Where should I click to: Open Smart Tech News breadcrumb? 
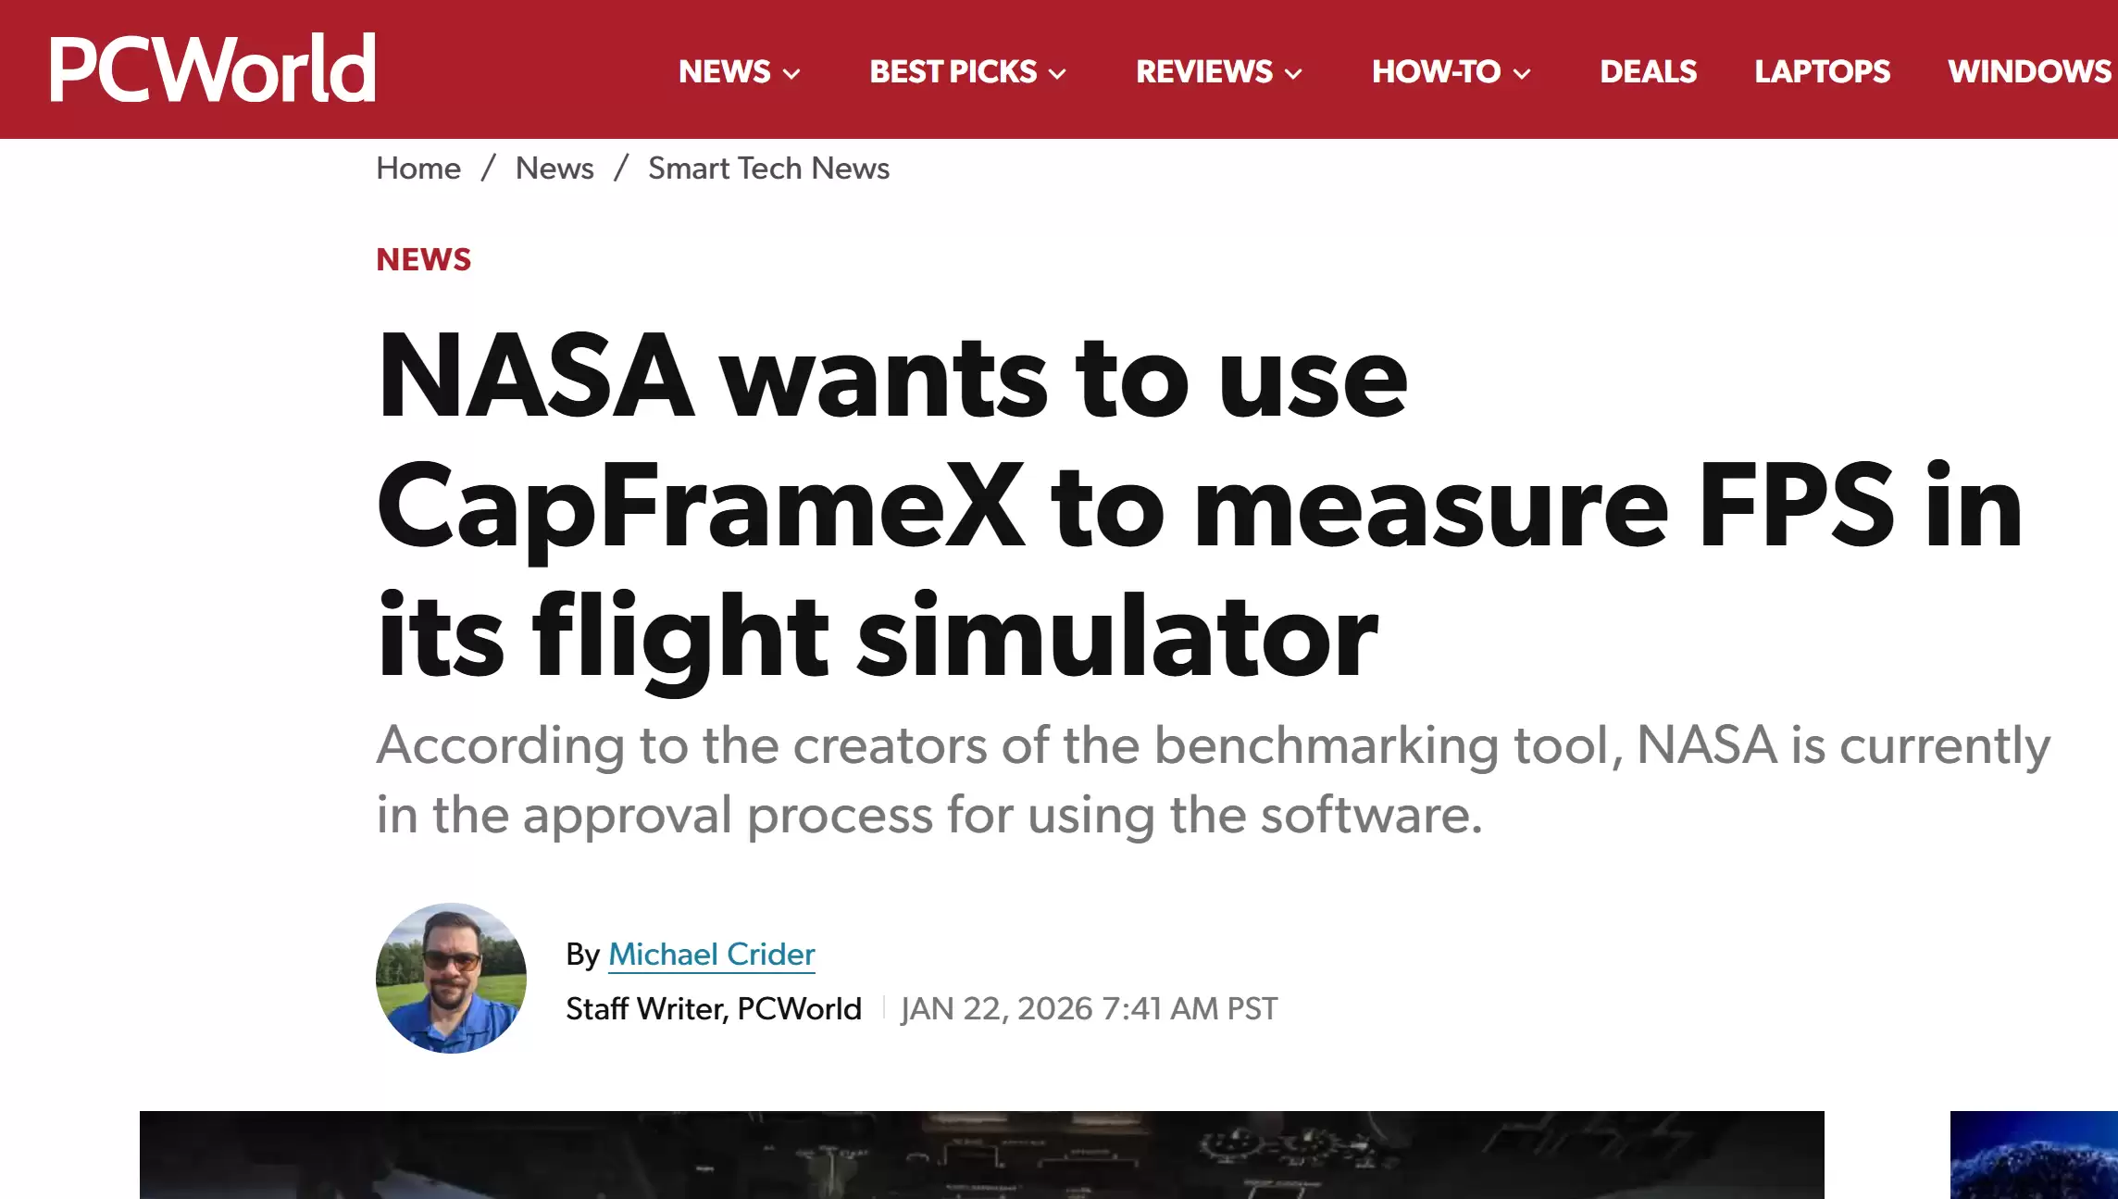[768, 169]
